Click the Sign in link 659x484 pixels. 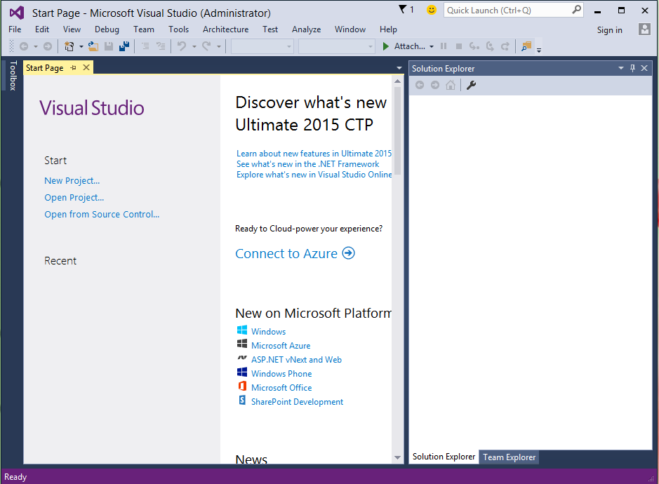609,30
